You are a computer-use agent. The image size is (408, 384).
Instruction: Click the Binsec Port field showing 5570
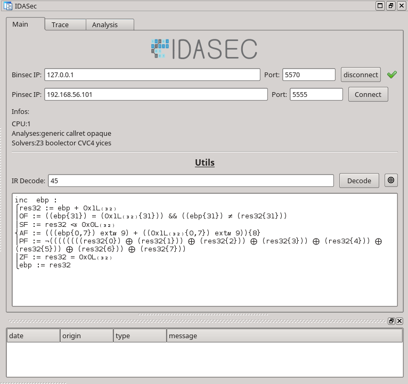point(309,75)
